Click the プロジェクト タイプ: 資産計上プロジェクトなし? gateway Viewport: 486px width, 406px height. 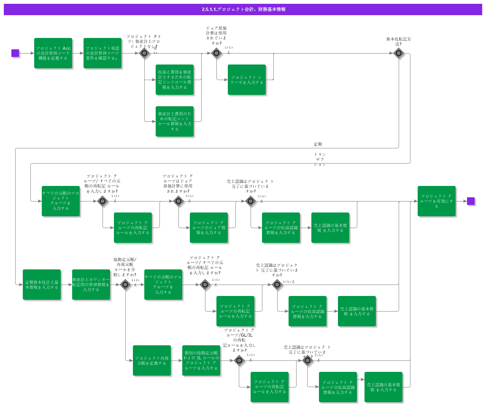144,53
